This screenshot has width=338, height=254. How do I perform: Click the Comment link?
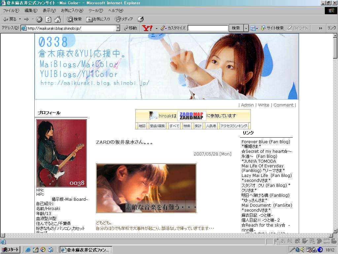point(284,105)
